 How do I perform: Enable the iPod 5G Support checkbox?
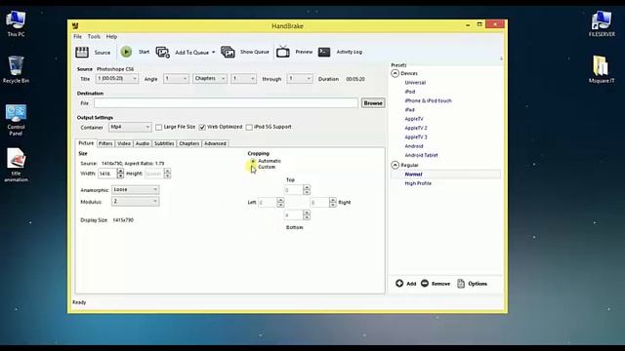[x=249, y=127]
